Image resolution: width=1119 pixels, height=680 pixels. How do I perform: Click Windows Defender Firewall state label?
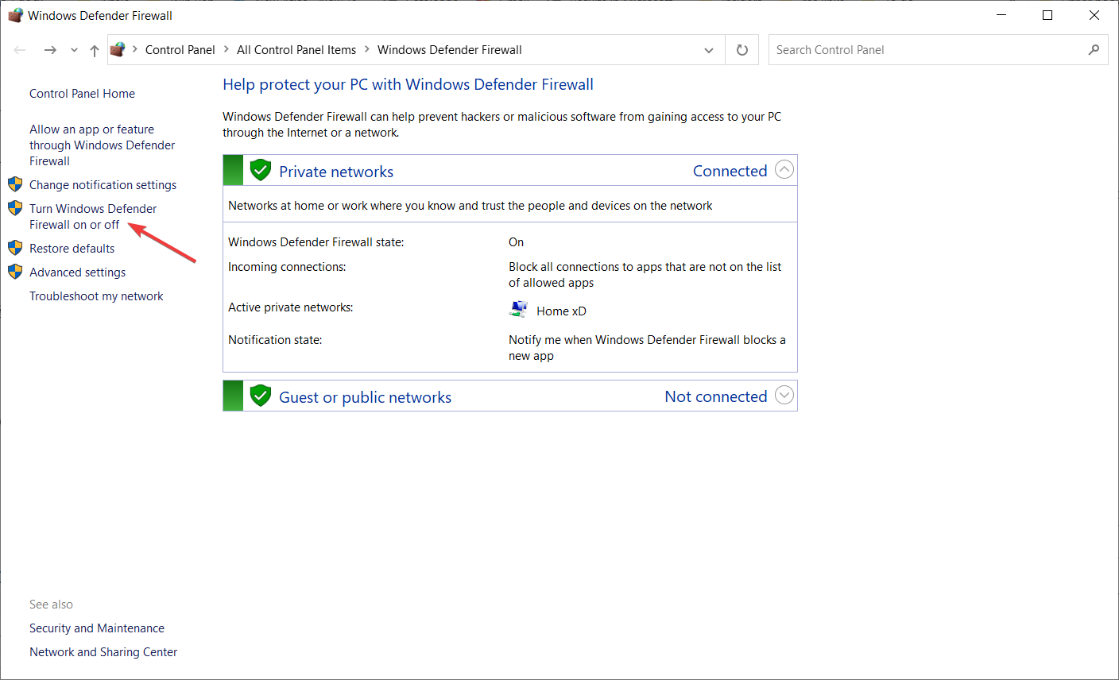click(316, 242)
